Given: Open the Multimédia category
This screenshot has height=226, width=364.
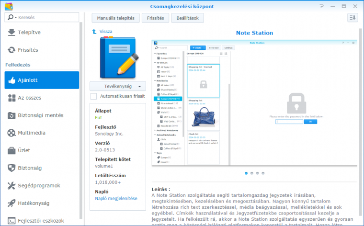Looking at the screenshot, I should point(42,133).
